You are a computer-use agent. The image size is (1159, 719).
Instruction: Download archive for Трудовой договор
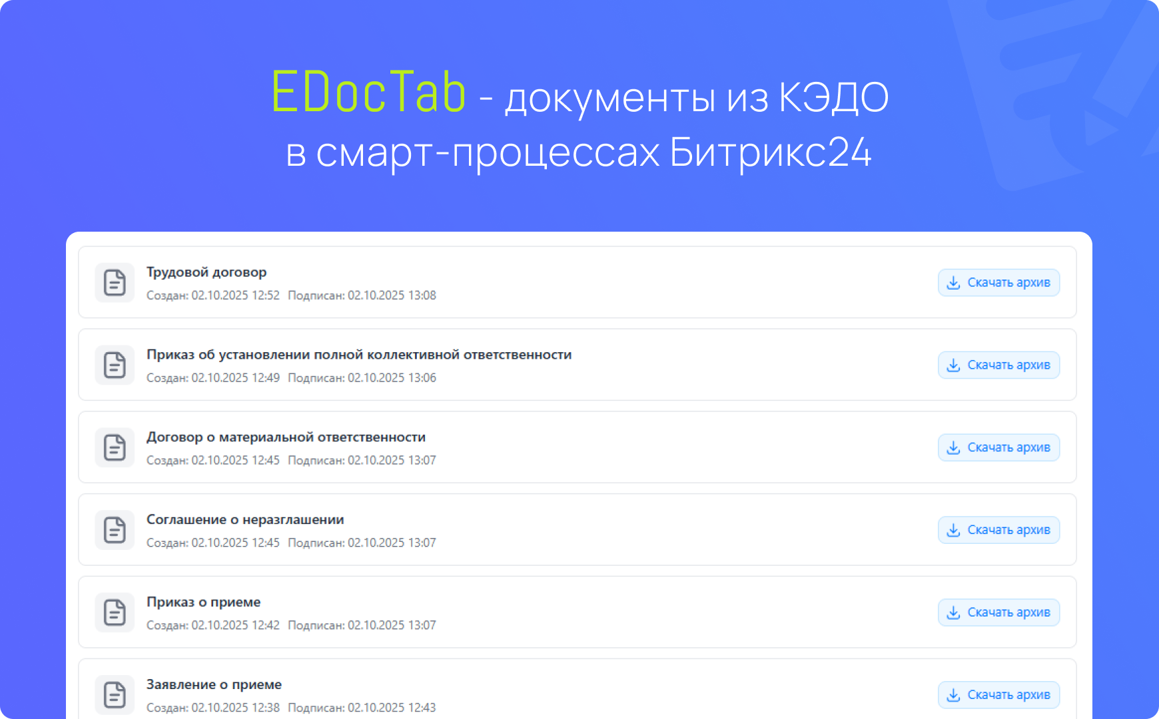(998, 282)
